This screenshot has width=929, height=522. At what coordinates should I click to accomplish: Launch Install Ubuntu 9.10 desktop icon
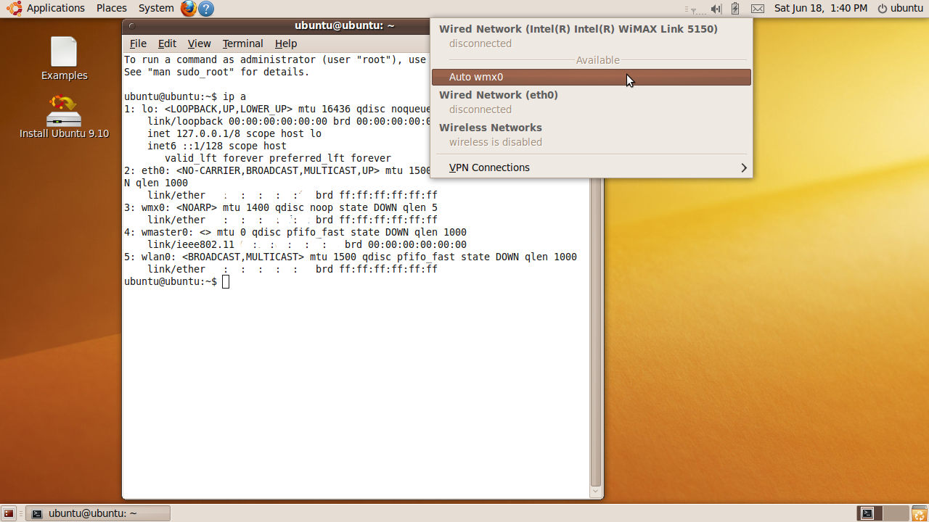pyautogui.click(x=64, y=117)
